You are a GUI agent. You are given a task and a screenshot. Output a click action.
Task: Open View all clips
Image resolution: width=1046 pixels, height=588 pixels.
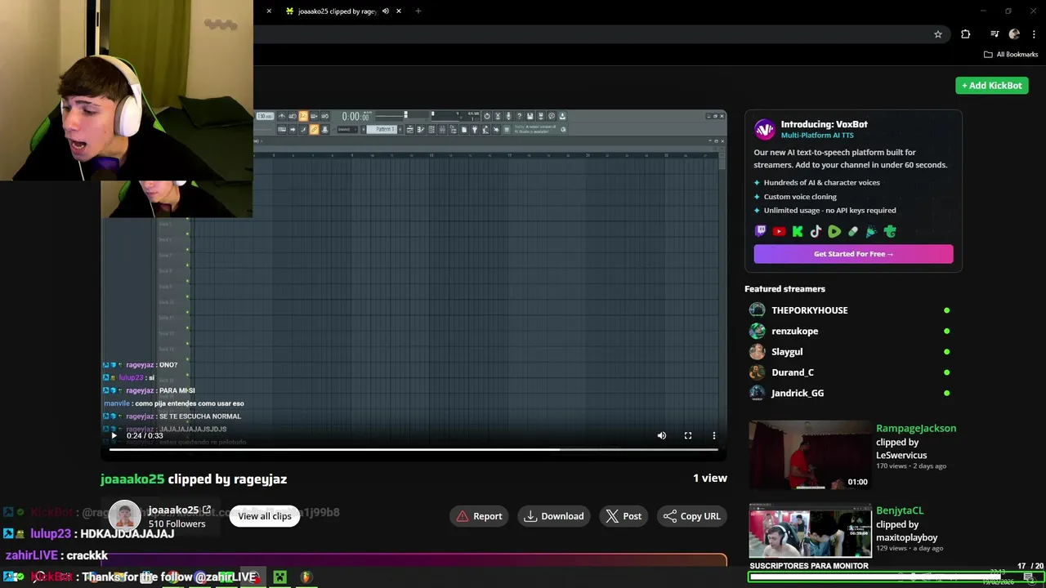point(265,516)
